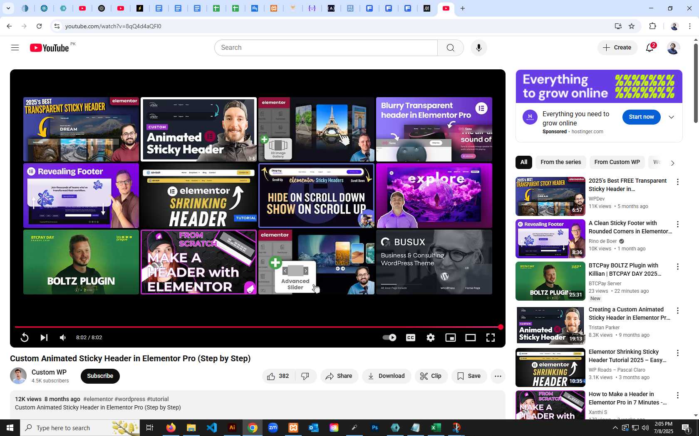Open the Windows Start menu
Viewport: 699px width, 436px height.
point(10,428)
